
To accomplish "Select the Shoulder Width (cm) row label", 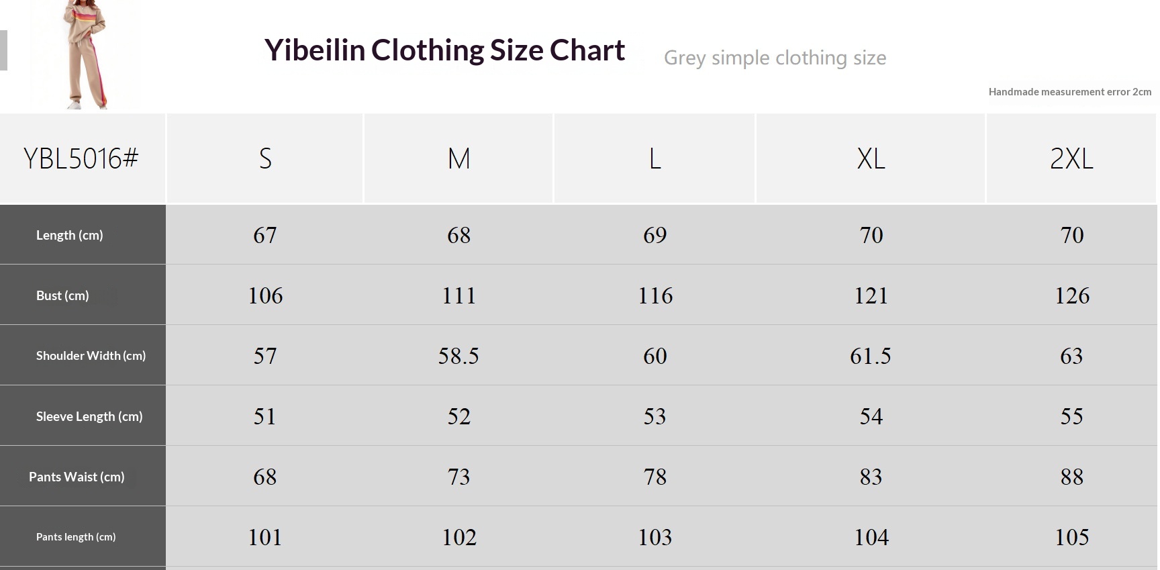I will coord(91,356).
